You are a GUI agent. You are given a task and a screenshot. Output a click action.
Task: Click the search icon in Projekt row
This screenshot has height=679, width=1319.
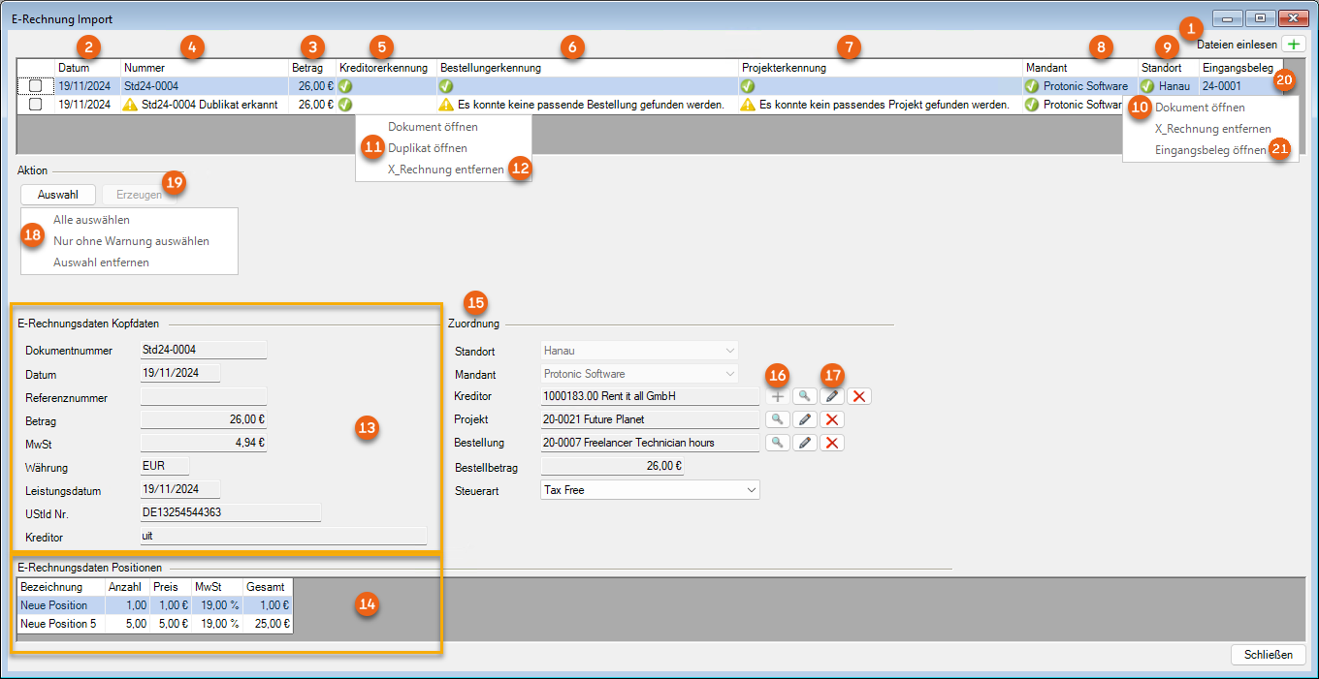777,419
